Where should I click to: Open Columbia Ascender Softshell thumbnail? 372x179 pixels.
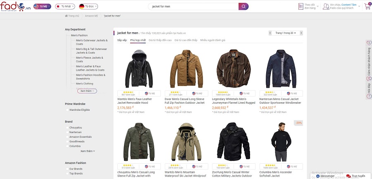(x=281, y=142)
